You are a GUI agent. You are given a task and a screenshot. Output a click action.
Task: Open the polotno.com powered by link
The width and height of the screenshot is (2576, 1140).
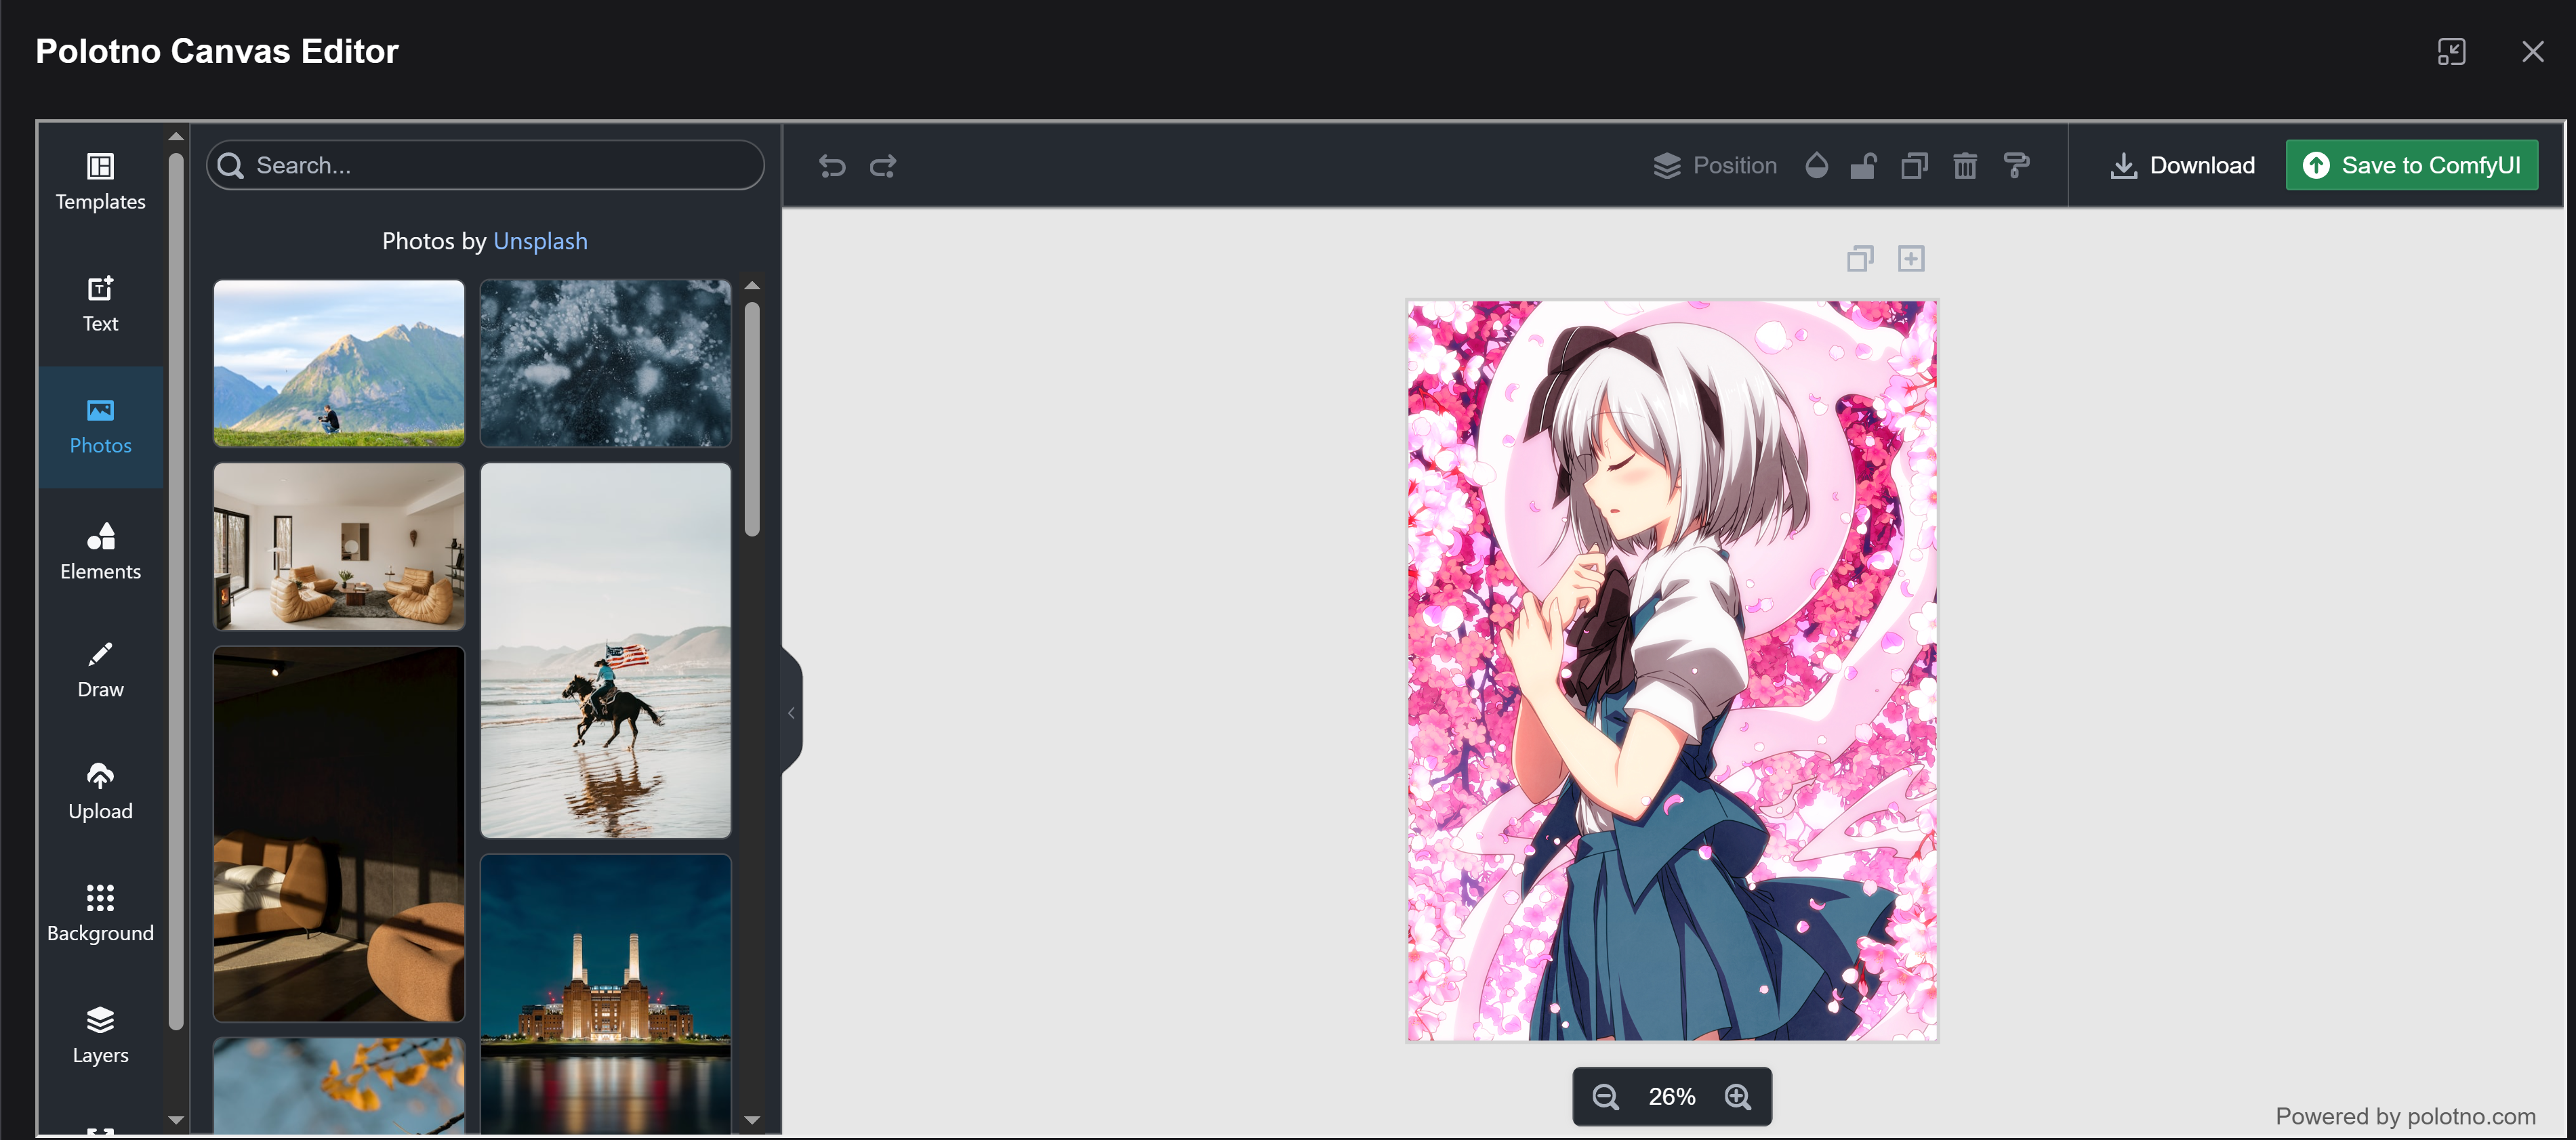pyautogui.click(x=2471, y=1116)
